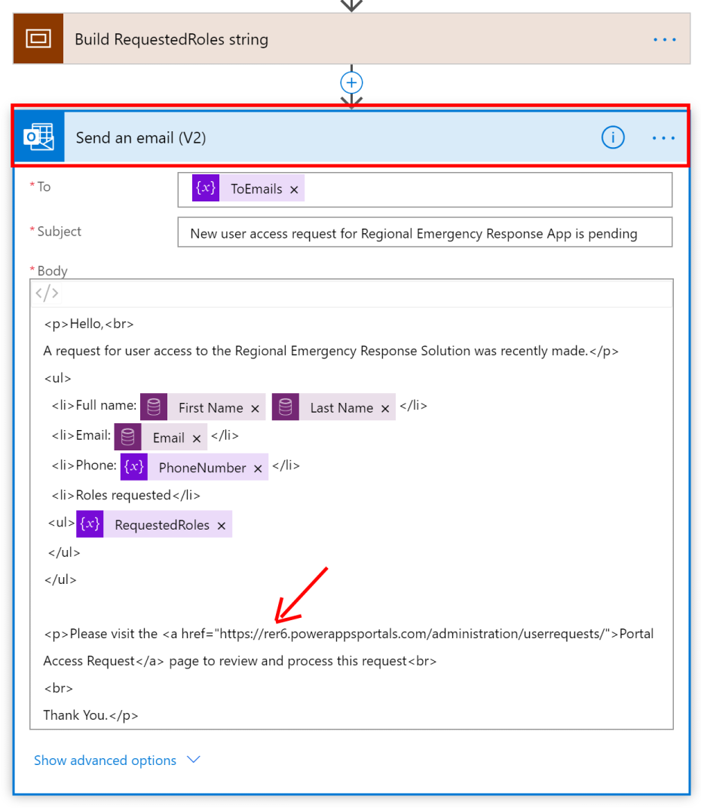Select the ToEmails token label
Screen dimensions: 701x808
tap(256, 189)
